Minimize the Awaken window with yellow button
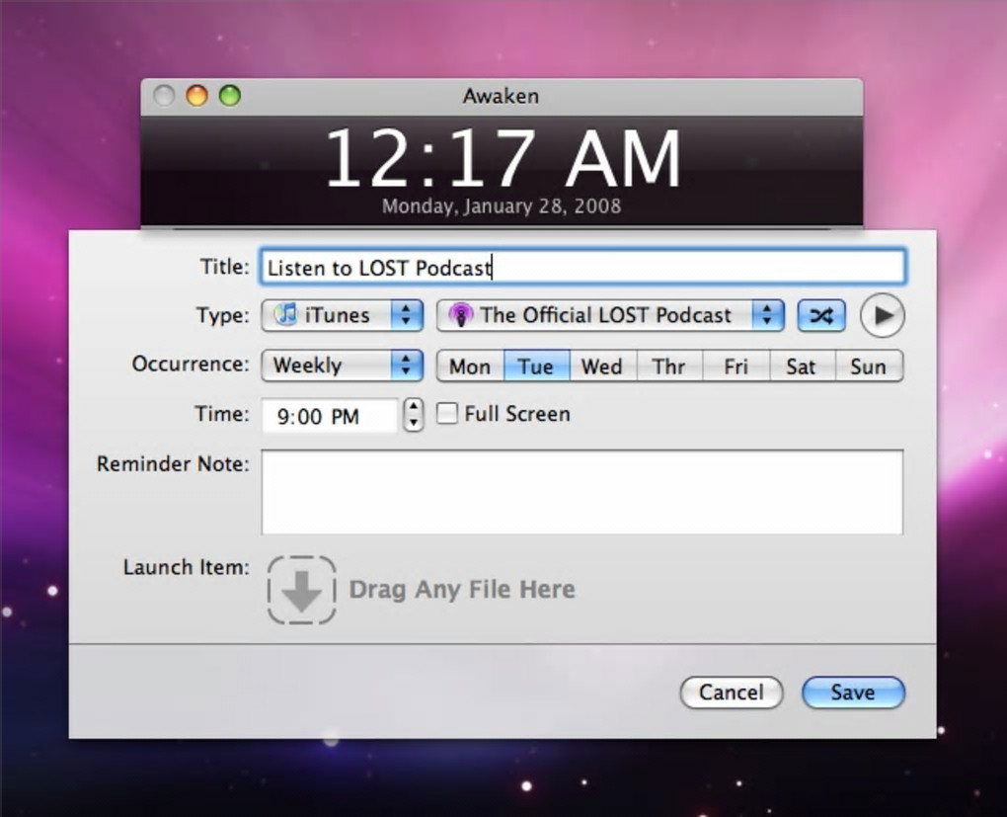 pyautogui.click(x=197, y=96)
